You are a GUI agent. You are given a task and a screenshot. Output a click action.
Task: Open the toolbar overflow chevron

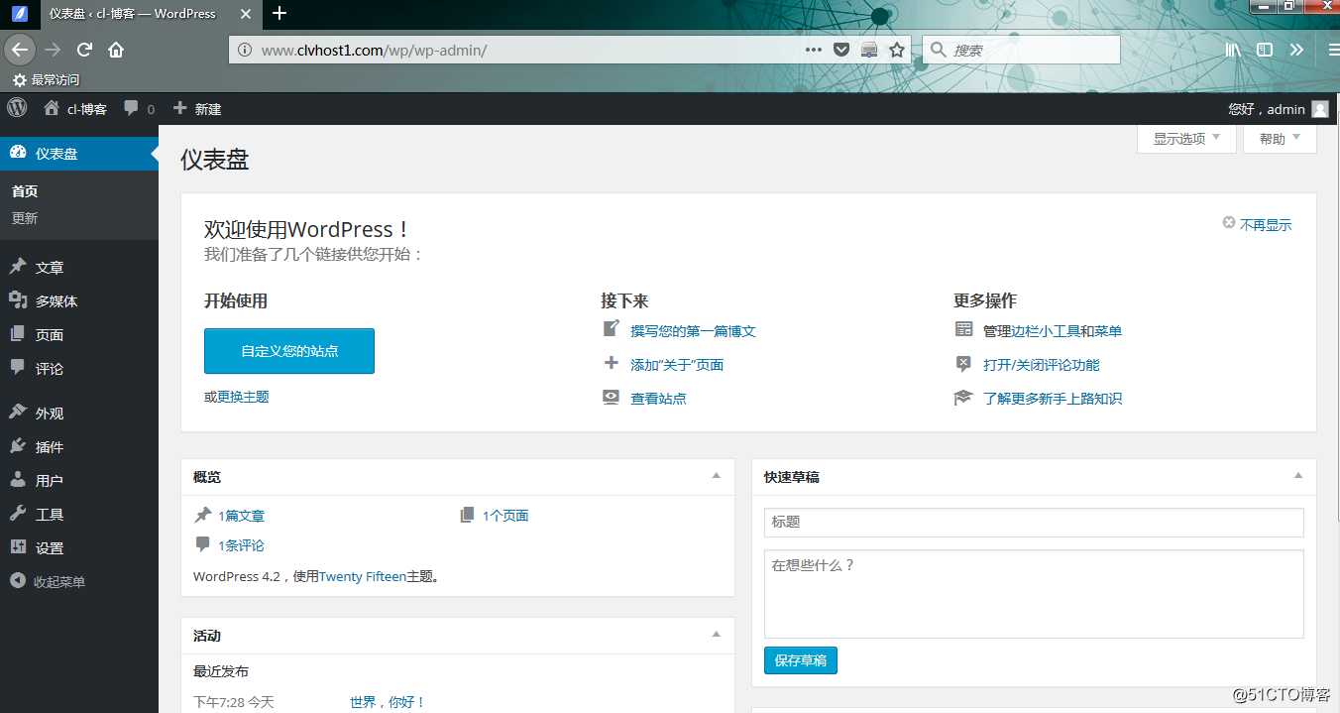(x=1296, y=50)
